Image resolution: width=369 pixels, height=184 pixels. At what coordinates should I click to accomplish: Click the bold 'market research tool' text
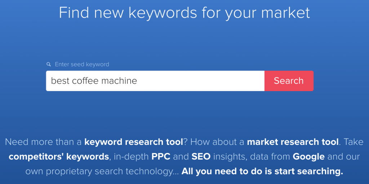(x=293, y=142)
